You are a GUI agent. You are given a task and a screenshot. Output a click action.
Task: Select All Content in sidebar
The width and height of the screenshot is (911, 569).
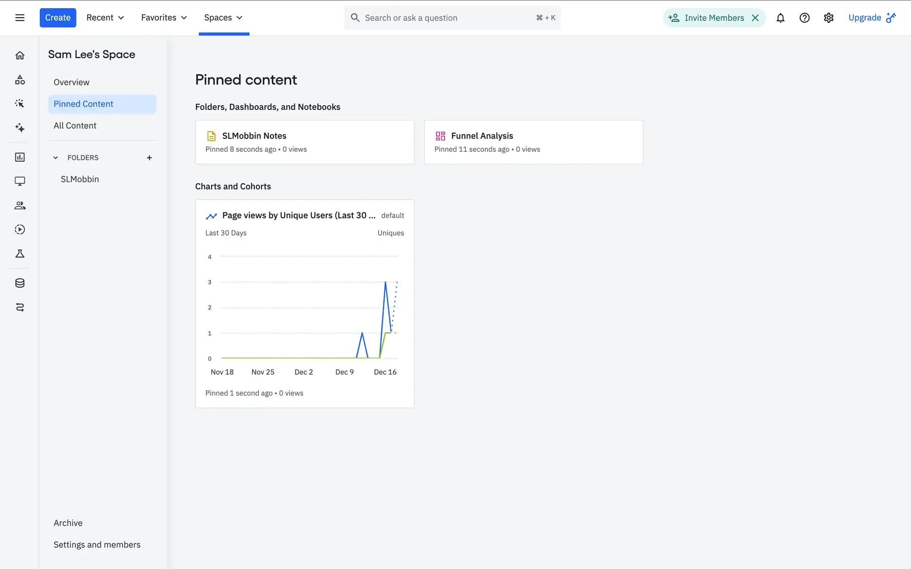(x=75, y=126)
